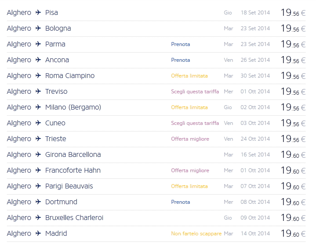Click the 19.56 € price for Pisa
316x245 pixels.
(x=293, y=13)
